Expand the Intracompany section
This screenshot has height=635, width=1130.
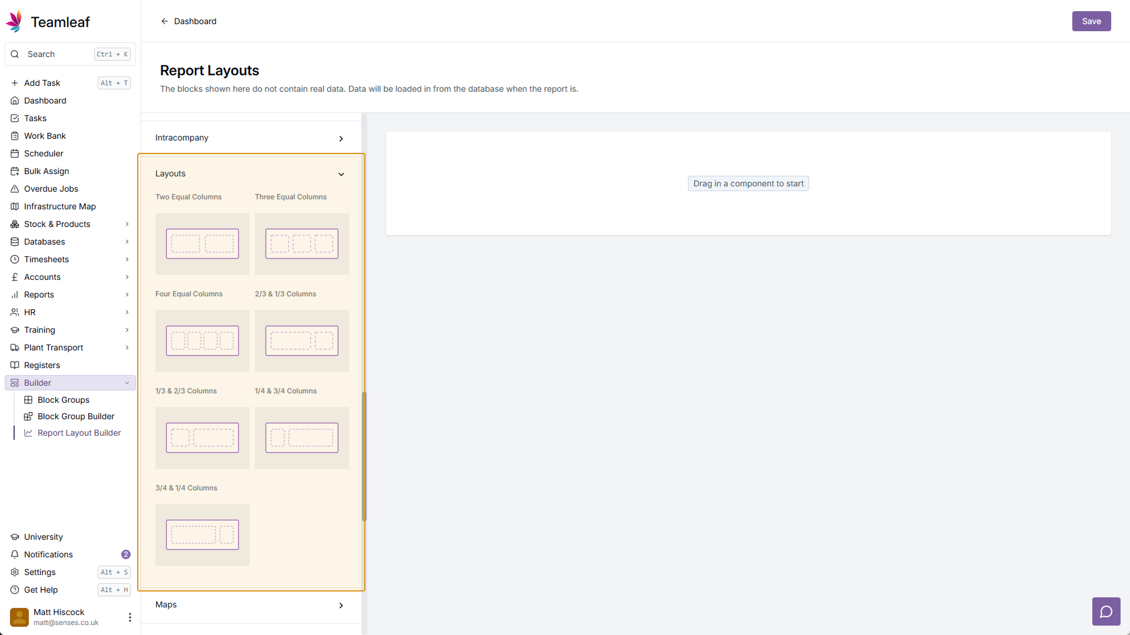pyautogui.click(x=341, y=138)
